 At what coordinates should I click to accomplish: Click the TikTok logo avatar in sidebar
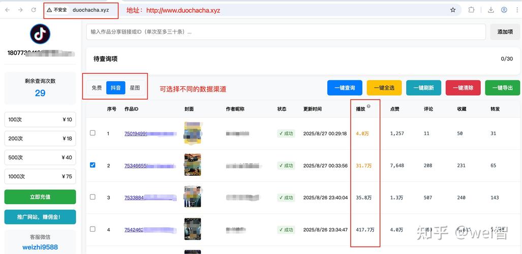point(40,35)
